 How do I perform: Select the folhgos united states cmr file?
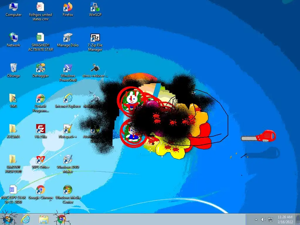coord(40,11)
